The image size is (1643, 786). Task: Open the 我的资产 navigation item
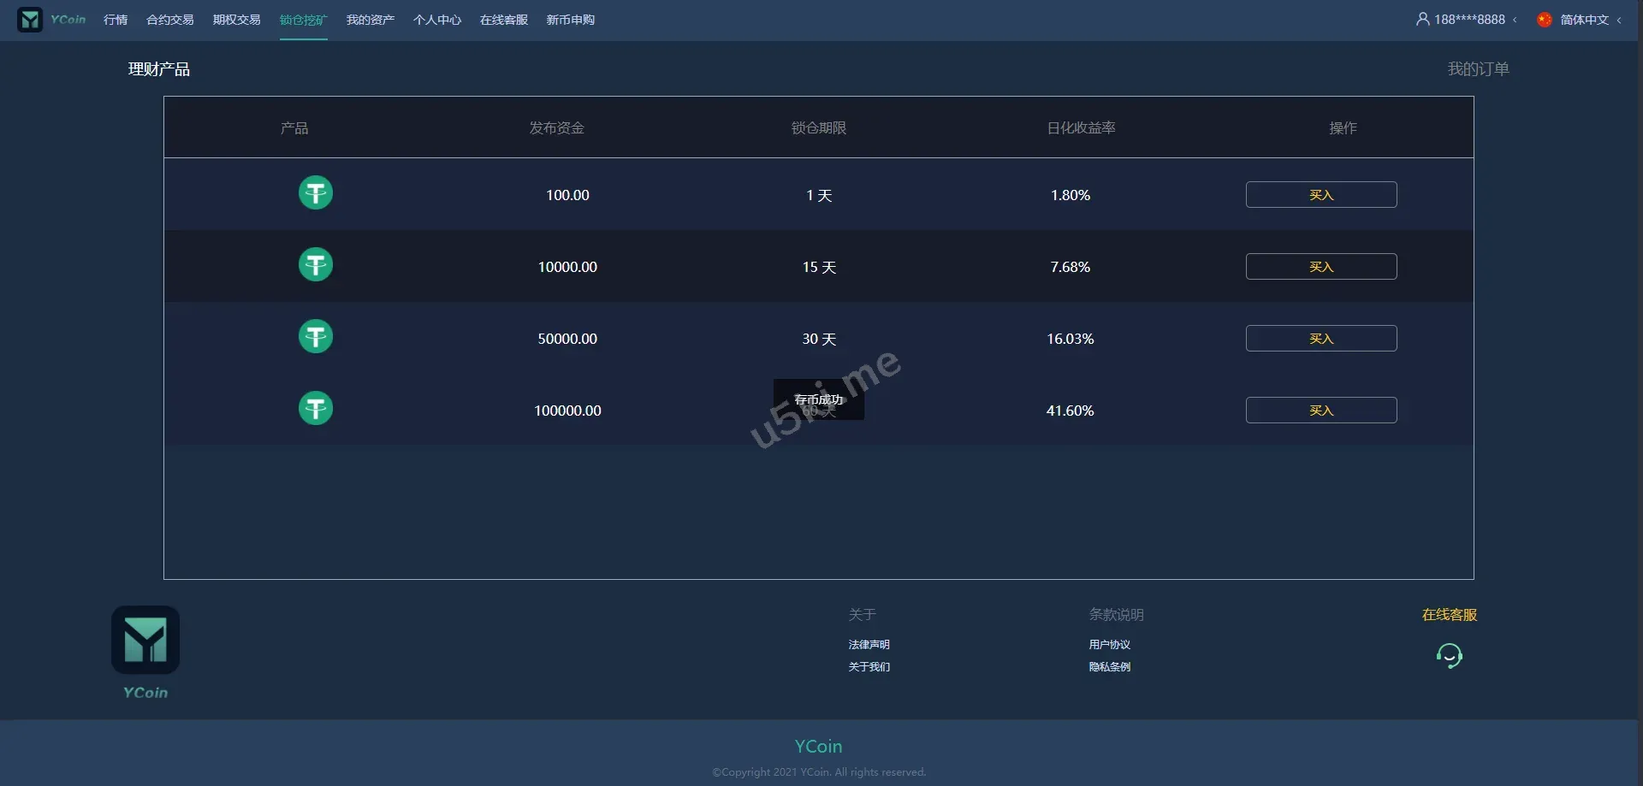[x=370, y=20]
